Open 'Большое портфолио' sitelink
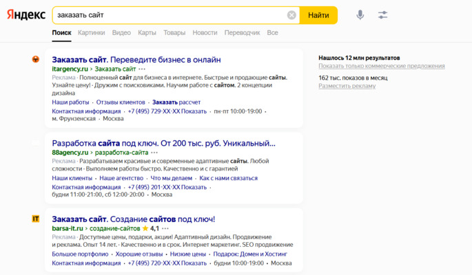Screen dimensions: 472x275 (x=79, y=254)
